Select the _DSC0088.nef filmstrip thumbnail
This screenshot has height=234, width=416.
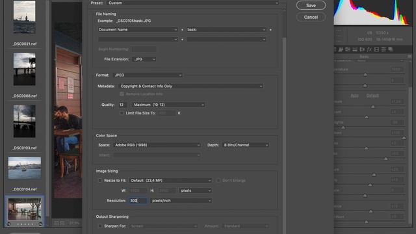[25, 69]
